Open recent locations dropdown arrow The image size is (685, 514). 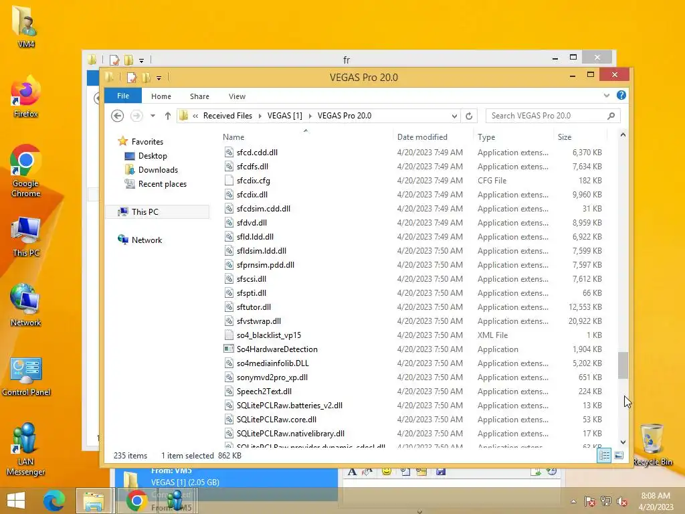click(x=153, y=116)
